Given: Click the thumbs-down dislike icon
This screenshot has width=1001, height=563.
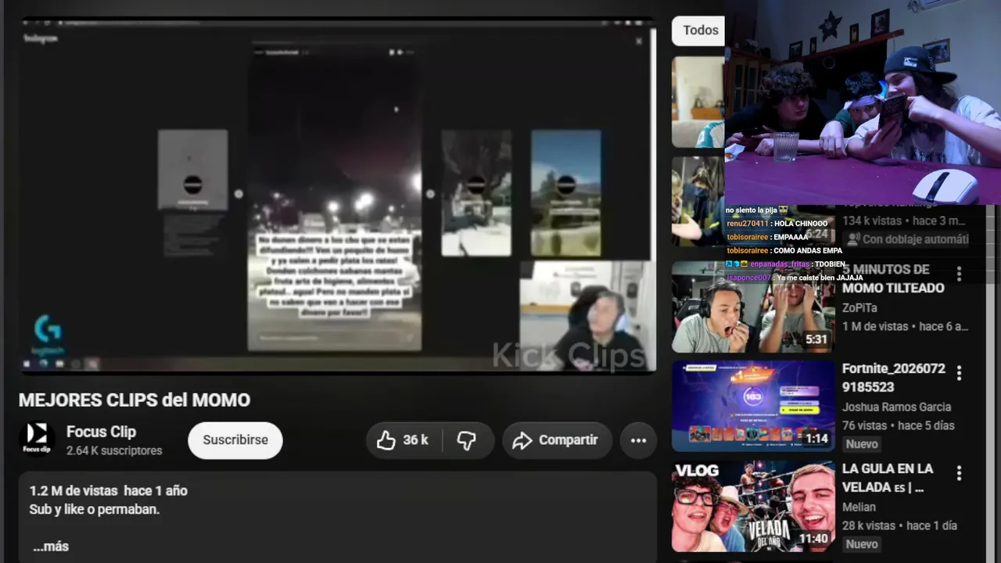Looking at the screenshot, I should (x=467, y=440).
